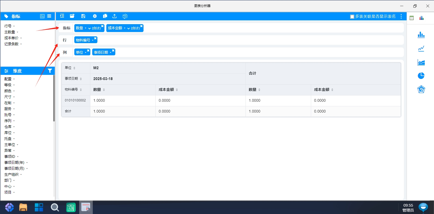Viewport: 434px width, 214px height.
Task: Select the 事项ID dimension
Action: pyautogui.click(x=10, y=156)
